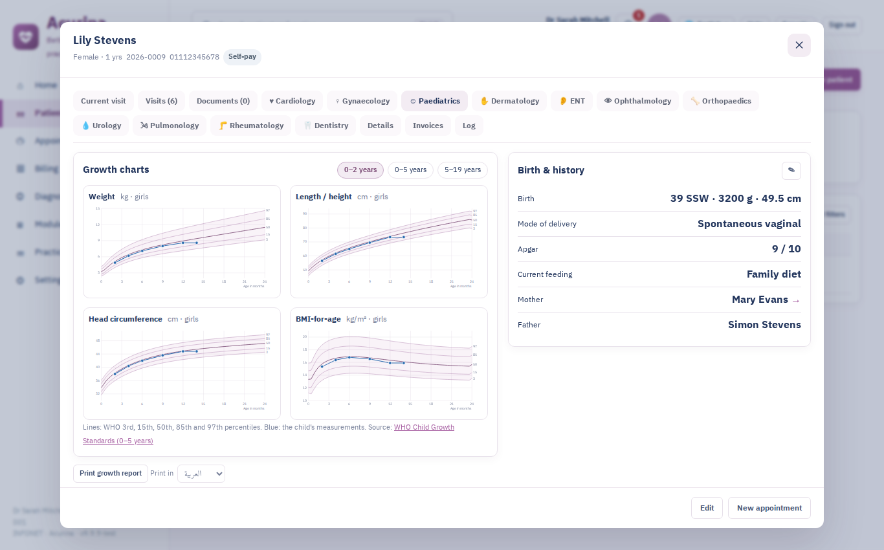This screenshot has width=884, height=550.
Task: Select the Spontaneous vaginal delivery value
Action: (749, 224)
